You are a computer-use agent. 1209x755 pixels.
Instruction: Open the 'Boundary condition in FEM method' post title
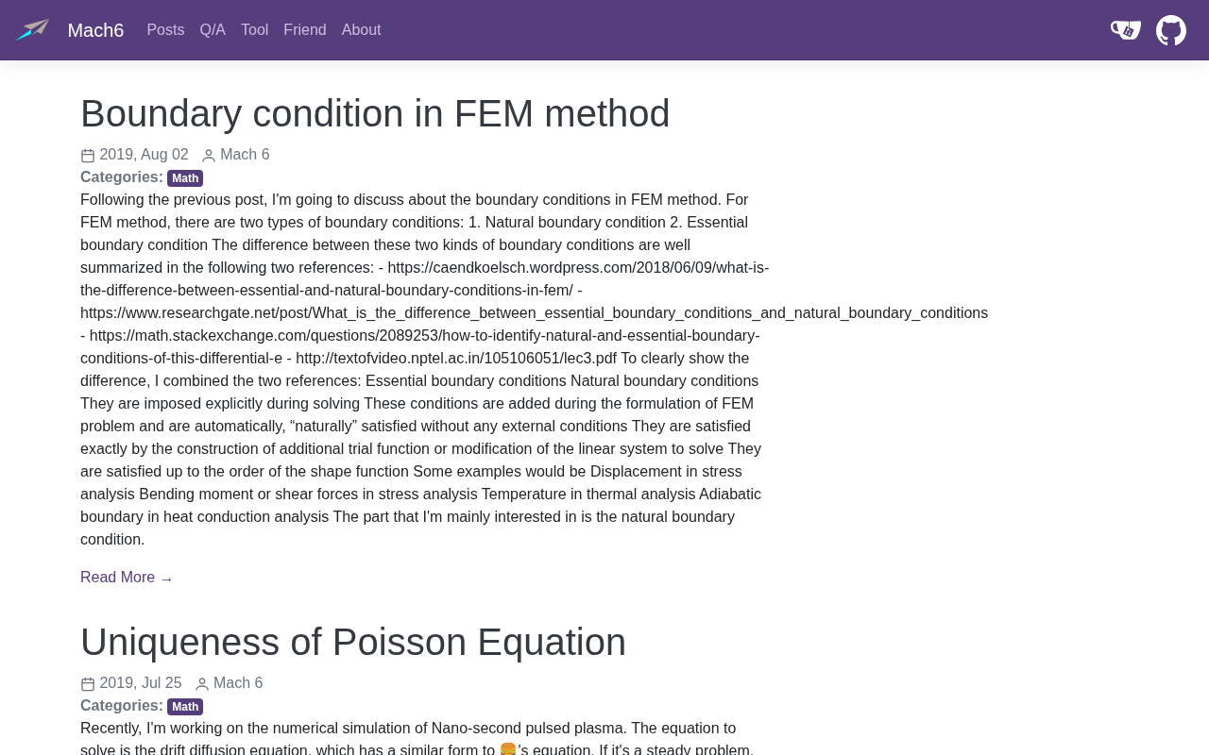[x=375, y=113]
